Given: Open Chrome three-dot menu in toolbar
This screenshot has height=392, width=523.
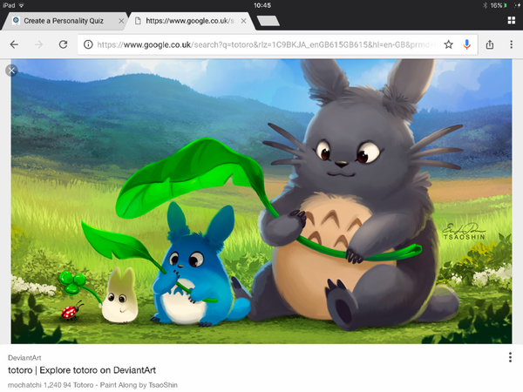Looking at the screenshot, I should (x=512, y=44).
